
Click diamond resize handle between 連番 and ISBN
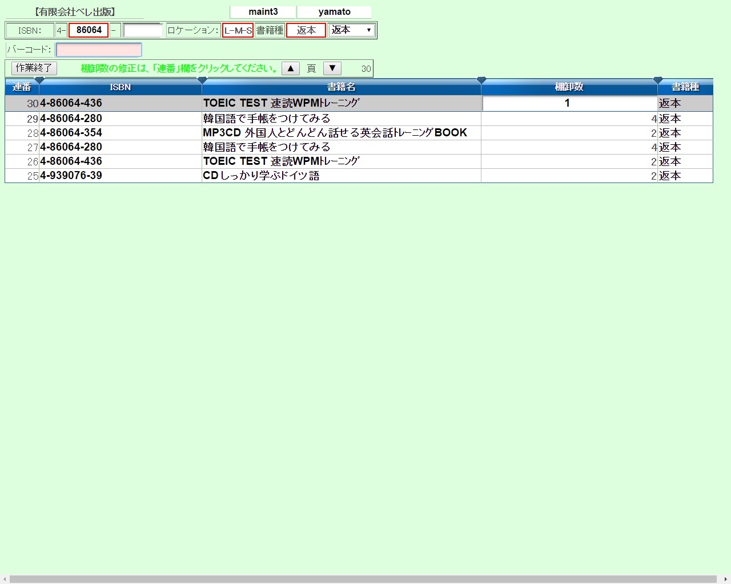39,80
